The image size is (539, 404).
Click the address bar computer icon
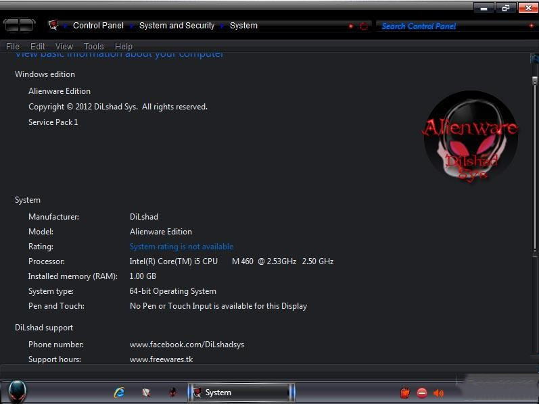53,26
